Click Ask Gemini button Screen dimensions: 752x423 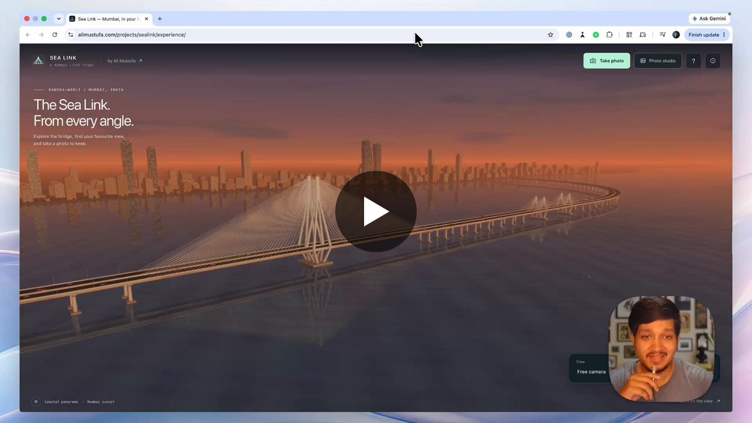point(709,19)
